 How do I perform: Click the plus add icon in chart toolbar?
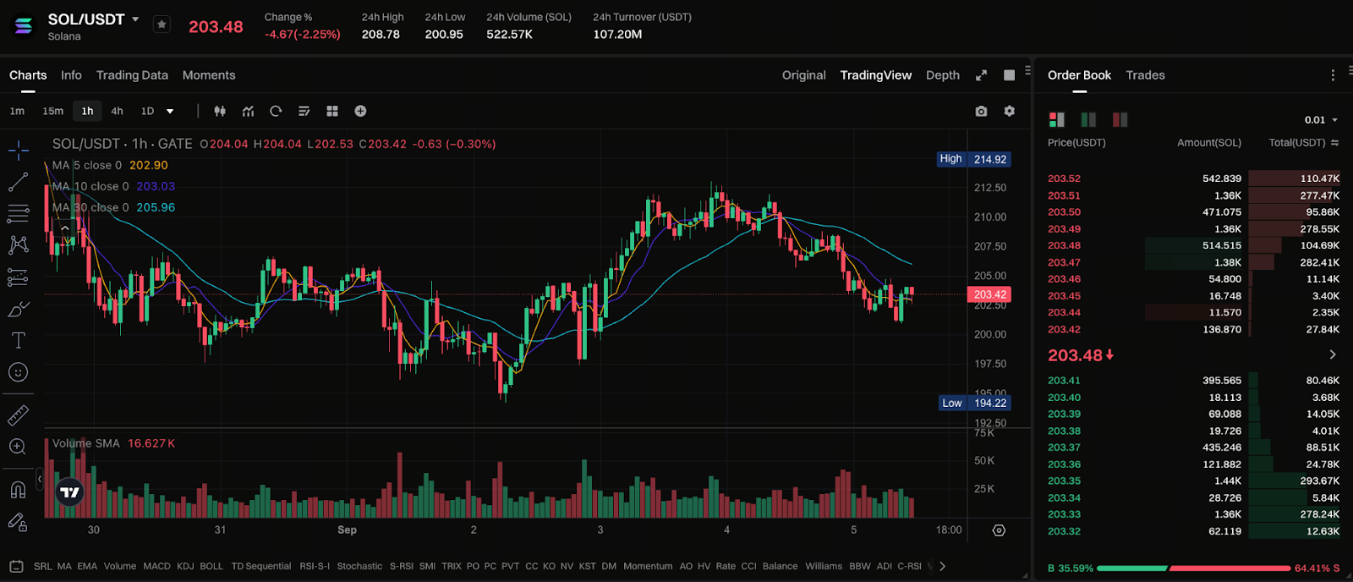pos(360,111)
